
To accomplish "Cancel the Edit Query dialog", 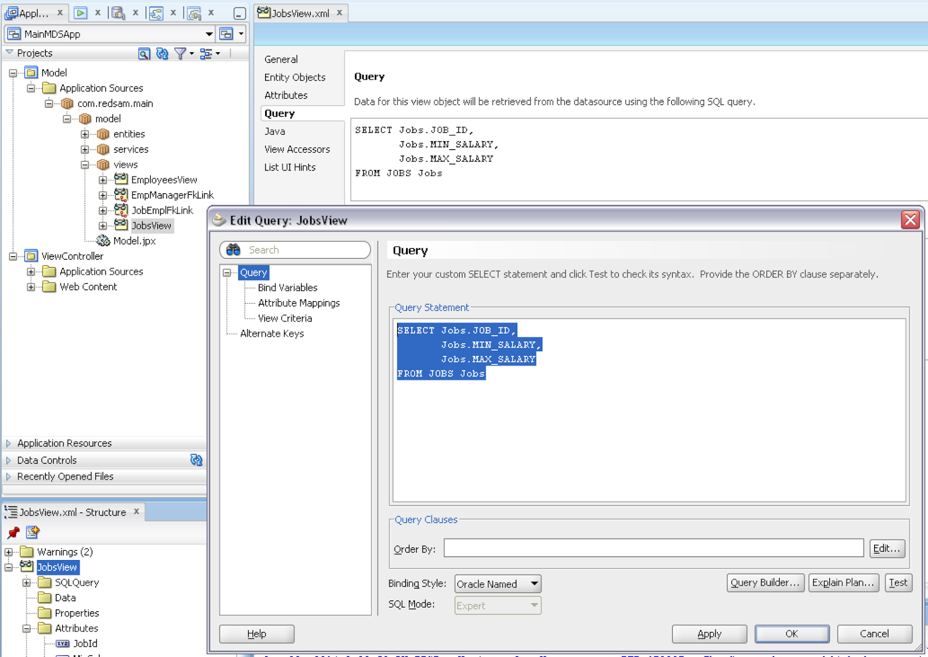I will tap(874, 634).
